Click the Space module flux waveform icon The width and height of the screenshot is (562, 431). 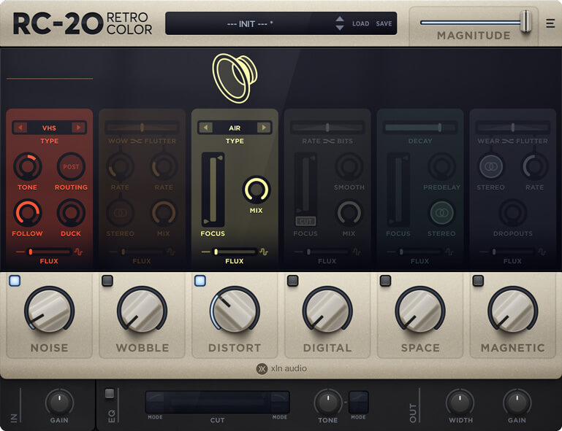tap(449, 252)
